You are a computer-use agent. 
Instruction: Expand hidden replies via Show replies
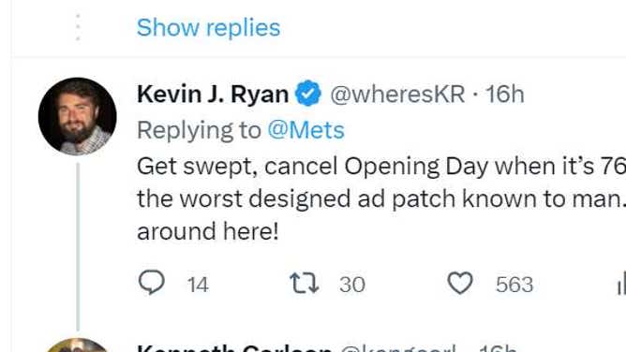208,27
